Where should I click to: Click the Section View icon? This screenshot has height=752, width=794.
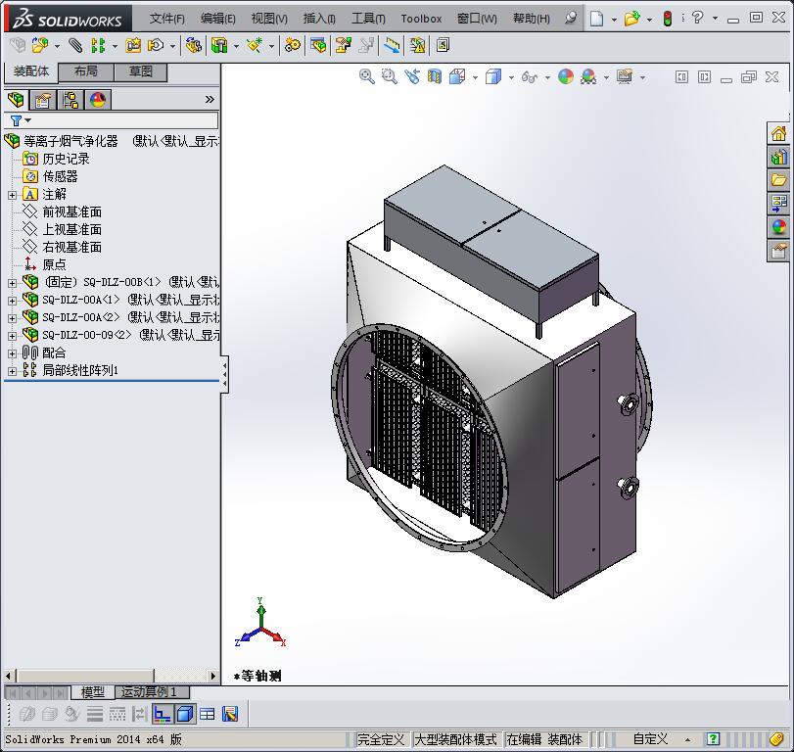(435, 77)
